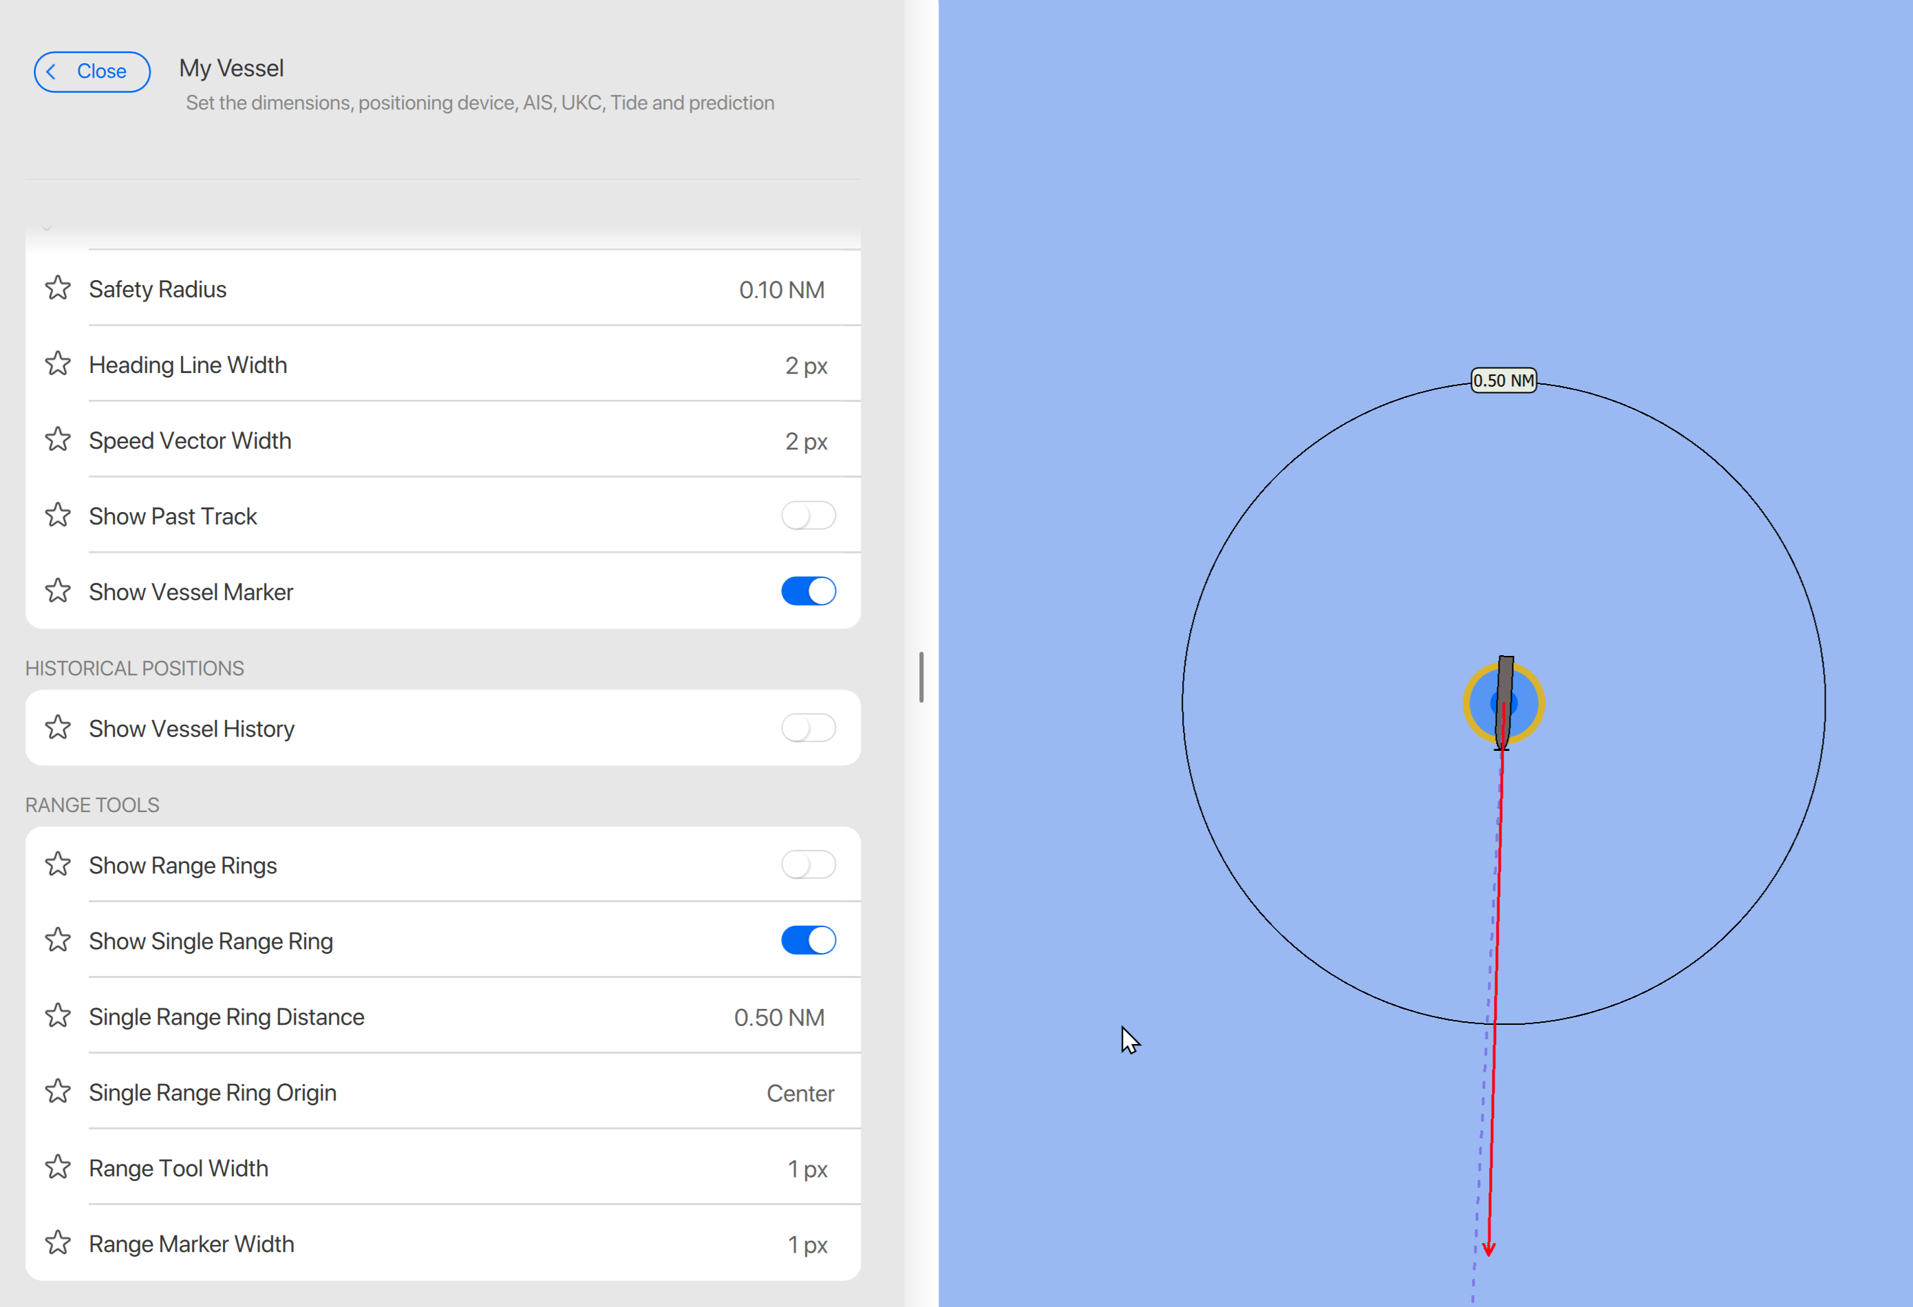Favorite the Heading Line Width setting
This screenshot has height=1307, width=1913.
click(x=58, y=365)
